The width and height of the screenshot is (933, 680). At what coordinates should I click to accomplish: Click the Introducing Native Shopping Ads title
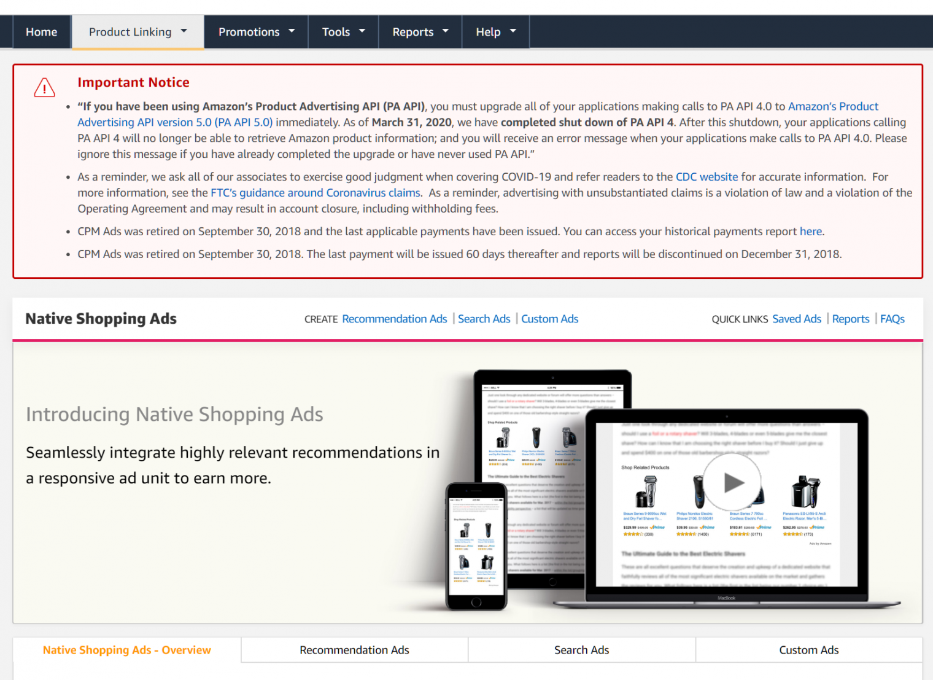174,415
